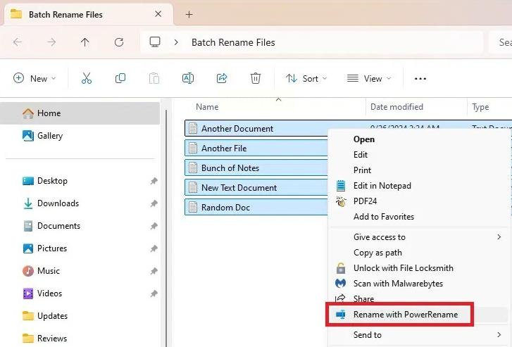
Task: Click the Up arrow navigation icon
Action: [85, 42]
